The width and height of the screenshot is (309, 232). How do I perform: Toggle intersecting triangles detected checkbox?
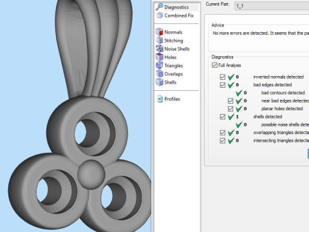click(x=223, y=140)
